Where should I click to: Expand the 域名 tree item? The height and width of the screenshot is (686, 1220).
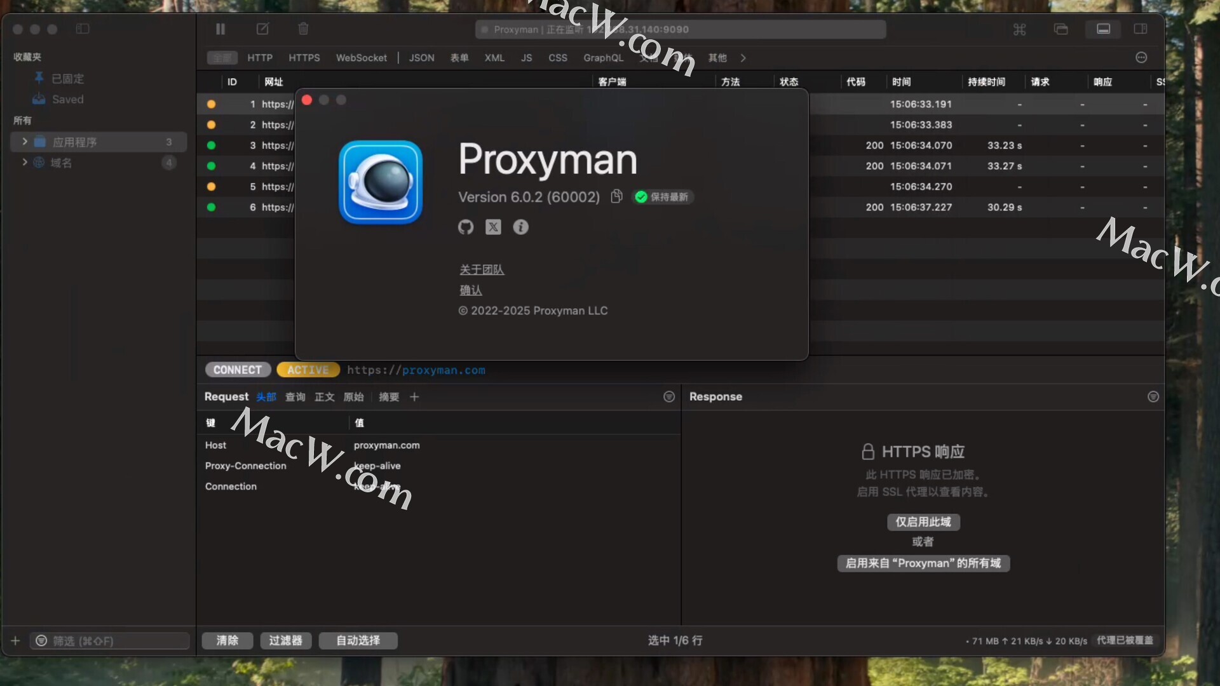[x=25, y=163]
